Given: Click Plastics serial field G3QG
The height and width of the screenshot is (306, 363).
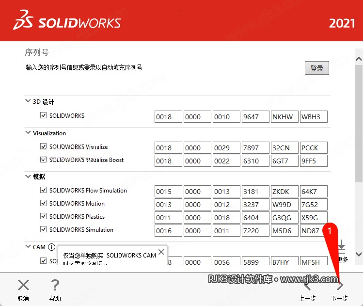Looking at the screenshot, I should 284,218.
